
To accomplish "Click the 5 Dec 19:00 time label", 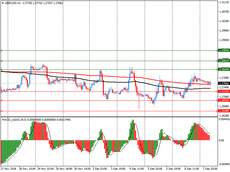I will point(173,169).
